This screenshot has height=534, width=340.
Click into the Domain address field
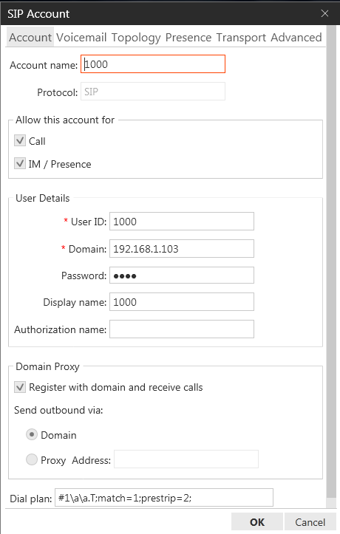(182, 249)
